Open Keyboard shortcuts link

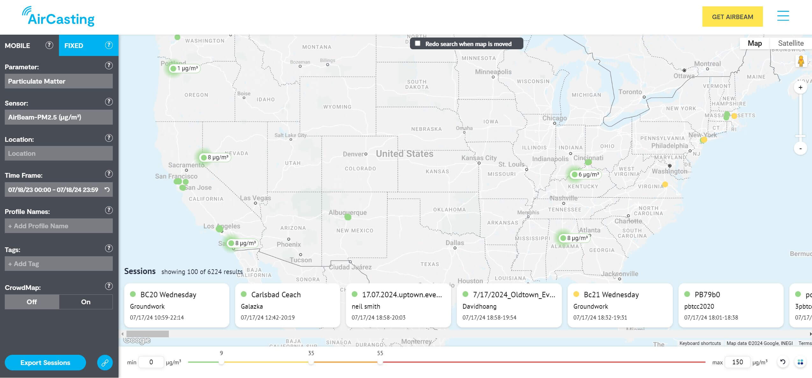(700, 343)
